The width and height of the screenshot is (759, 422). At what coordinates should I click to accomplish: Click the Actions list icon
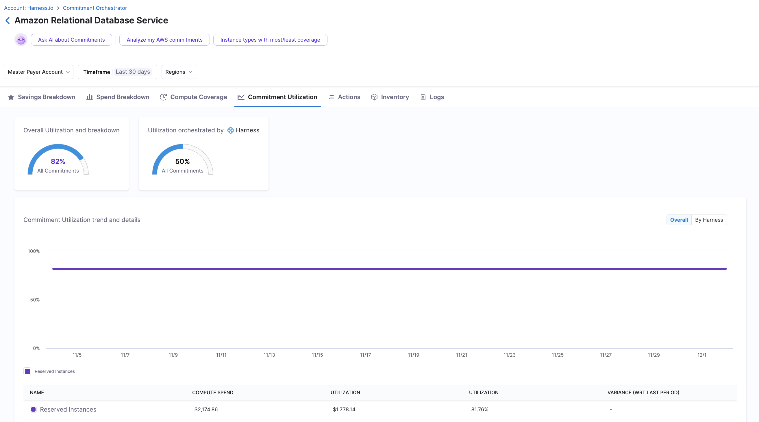pos(331,97)
